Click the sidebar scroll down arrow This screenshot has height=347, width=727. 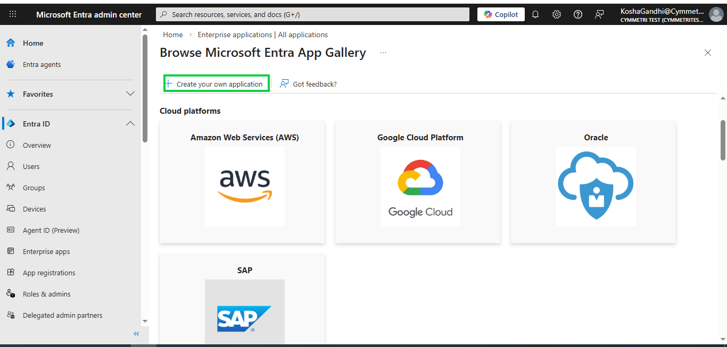[145, 321]
